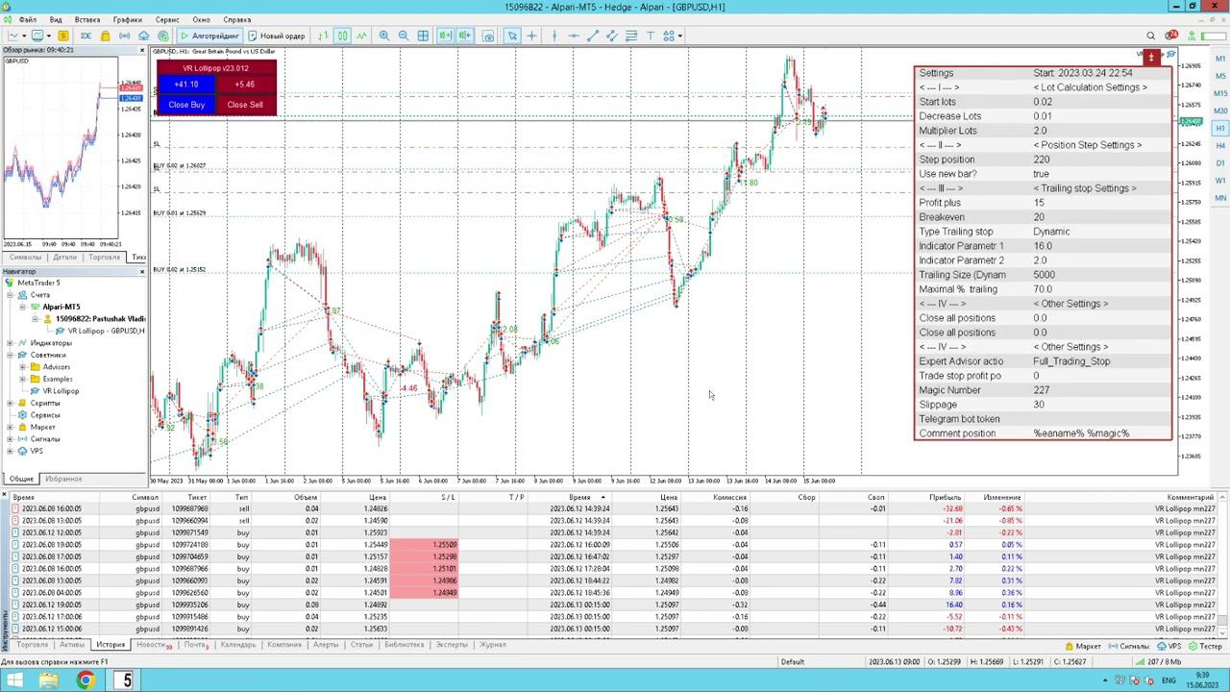Click the Close Buy button
Image resolution: width=1230 pixels, height=692 pixels.
[x=186, y=105]
